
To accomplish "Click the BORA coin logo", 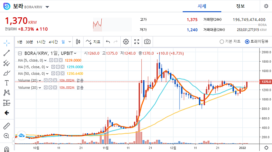I will coord(7,6).
